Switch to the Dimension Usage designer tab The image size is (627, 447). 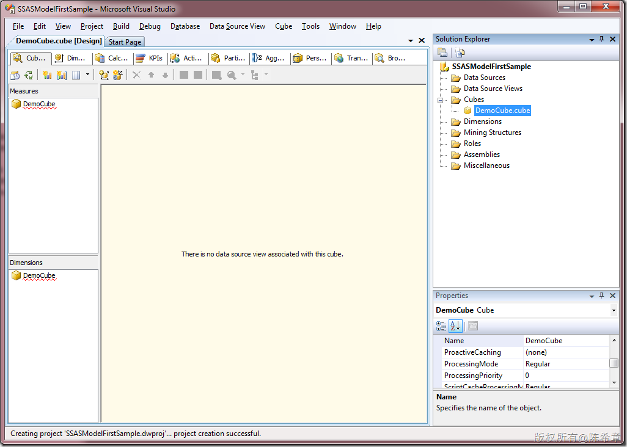pos(71,59)
